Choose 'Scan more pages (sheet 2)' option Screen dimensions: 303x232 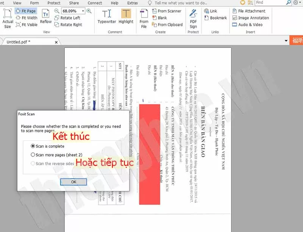pyautogui.click(x=33, y=155)
